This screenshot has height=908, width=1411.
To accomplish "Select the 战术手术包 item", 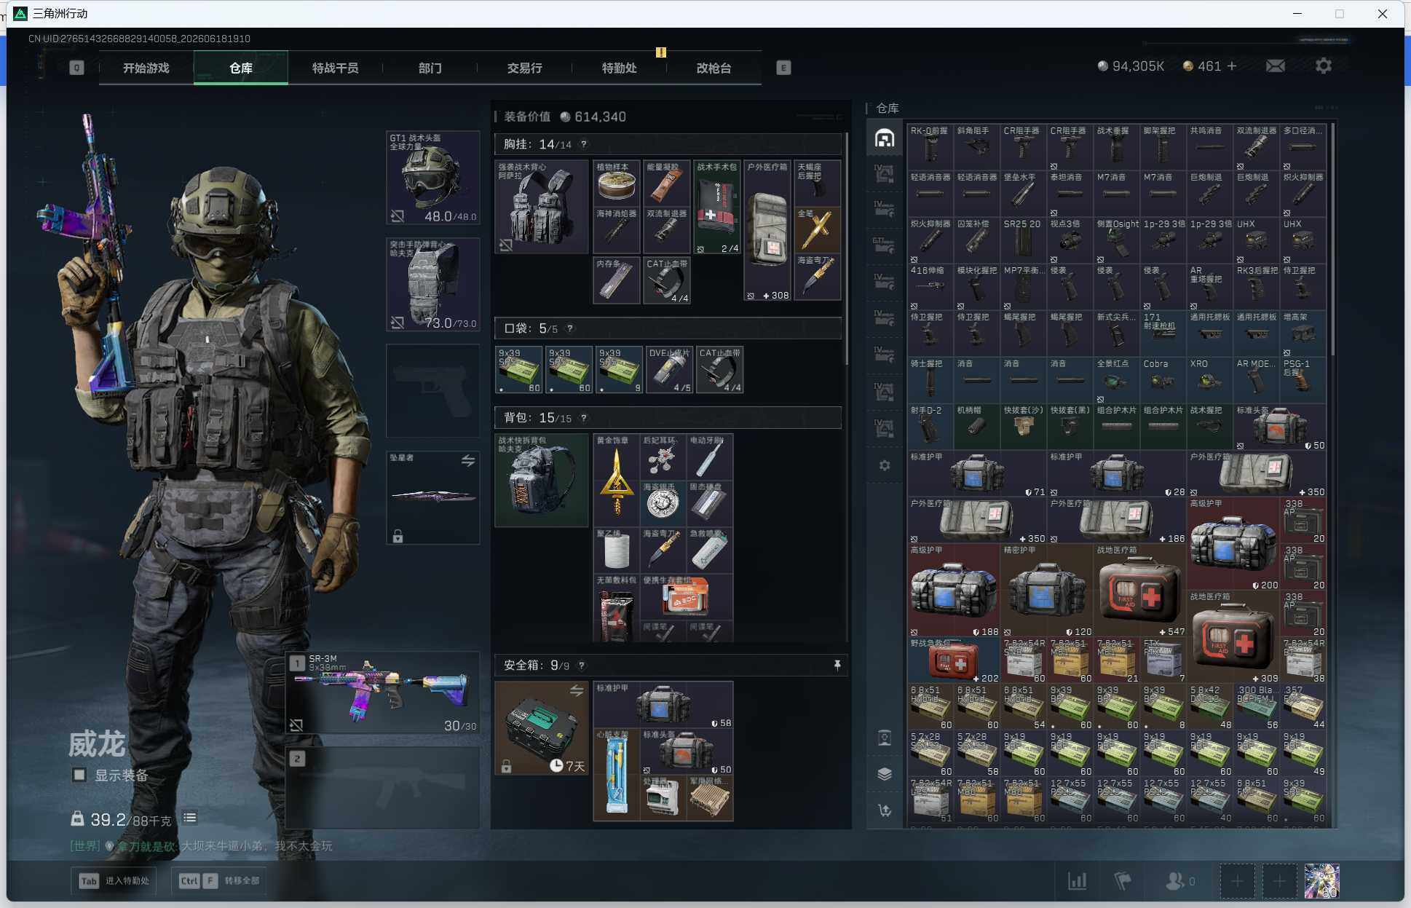I will 717,207.
